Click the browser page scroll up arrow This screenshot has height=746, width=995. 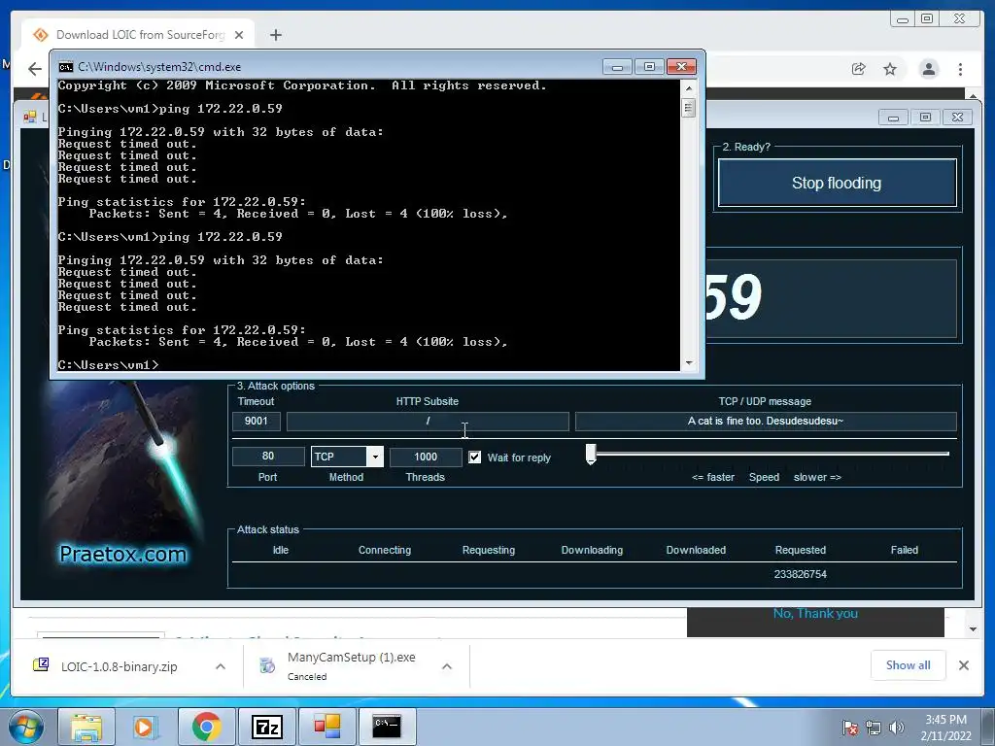tap(973, 95)
